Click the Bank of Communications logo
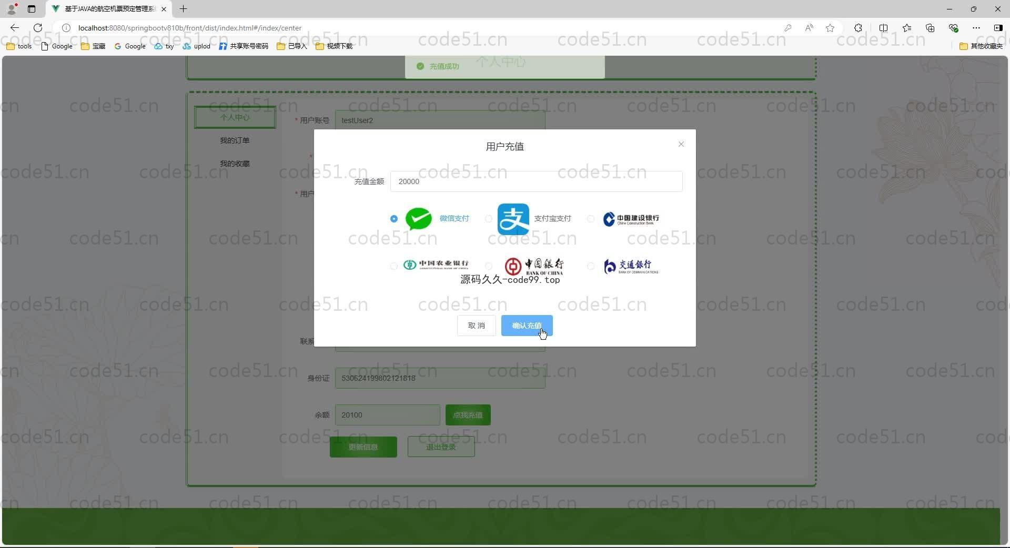 [x=631, y=266]
